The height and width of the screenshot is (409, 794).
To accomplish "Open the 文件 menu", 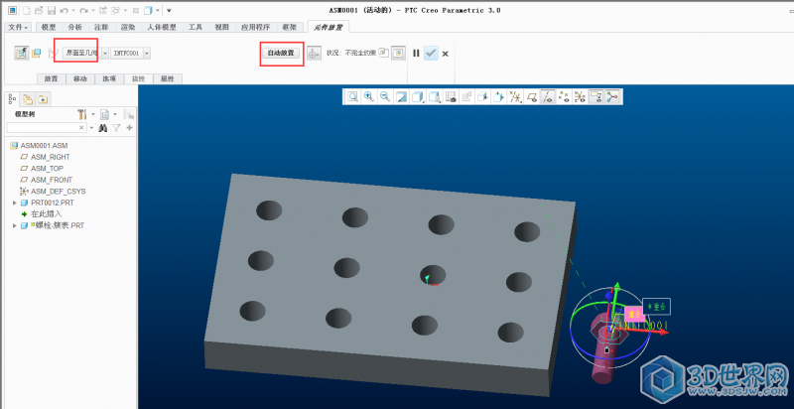I will coord(19,28).
